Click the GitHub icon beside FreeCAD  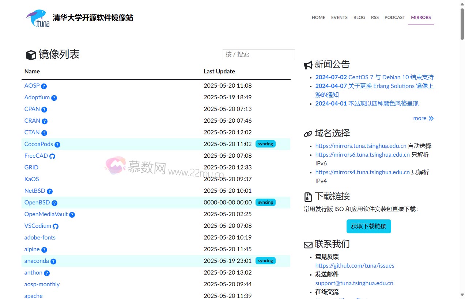click(x=52, y=156)
